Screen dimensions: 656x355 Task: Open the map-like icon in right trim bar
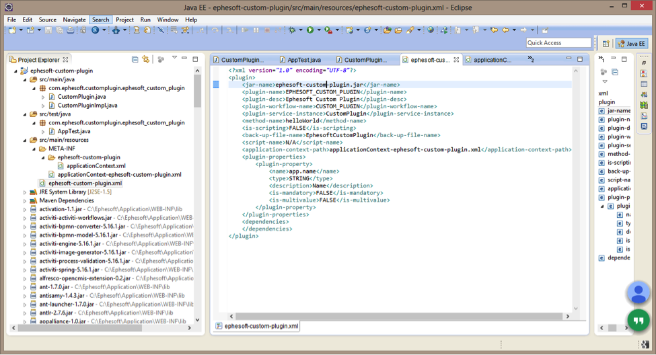(644, 106)
